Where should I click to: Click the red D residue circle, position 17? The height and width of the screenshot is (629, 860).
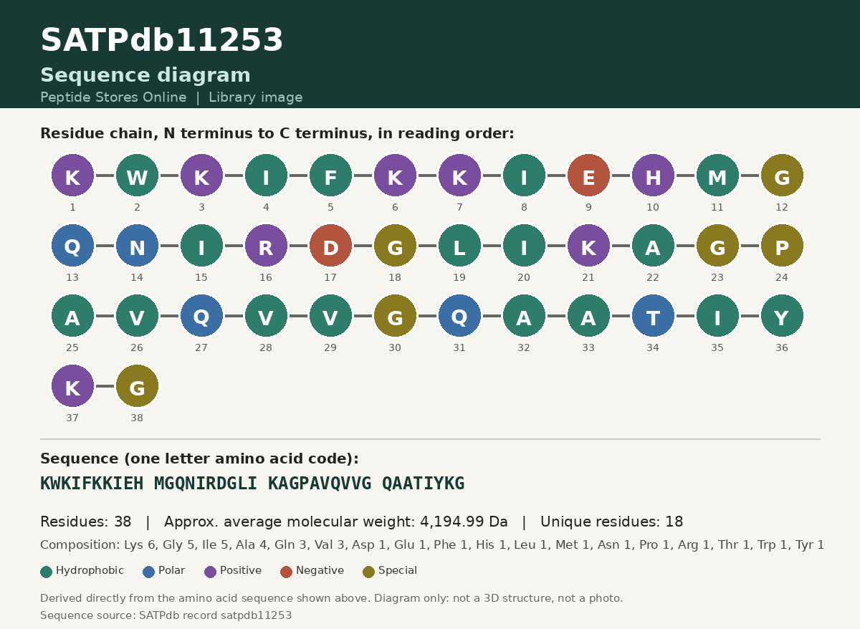click(x=330, y=246)
